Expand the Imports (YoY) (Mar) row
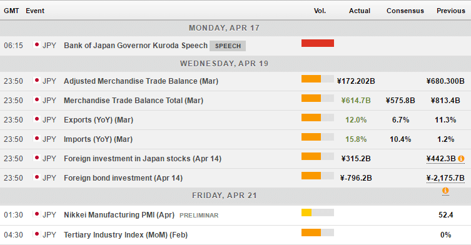Screen dimensions: 471x245 tap(235, 139)
